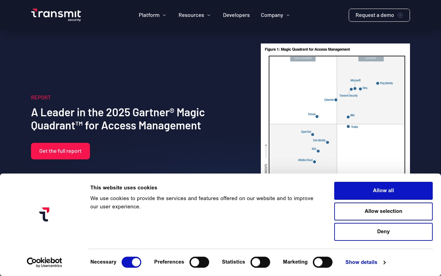Viewport: 441px width, 276px height.
Task: Click Ping Identity dot in quadrant chart
Action: 378,83
